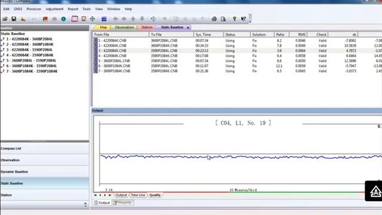Click the green circular toolbar icon
382x215 pixels.
click(63, 19)
